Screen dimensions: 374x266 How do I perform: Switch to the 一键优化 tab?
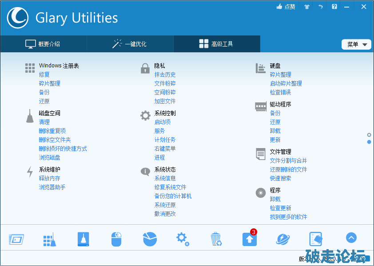130,44
